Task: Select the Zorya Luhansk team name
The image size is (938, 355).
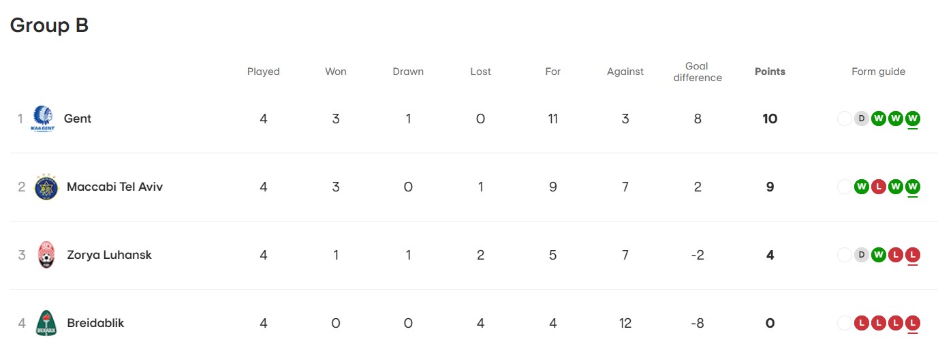Action: [x=109, y=255]
